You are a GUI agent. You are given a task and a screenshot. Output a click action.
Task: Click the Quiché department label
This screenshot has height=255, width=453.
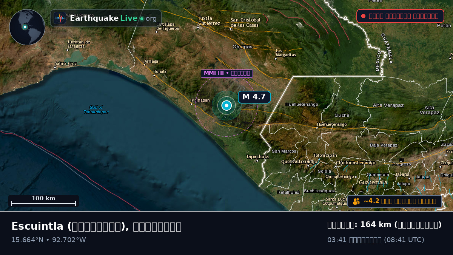pos(342,115)
